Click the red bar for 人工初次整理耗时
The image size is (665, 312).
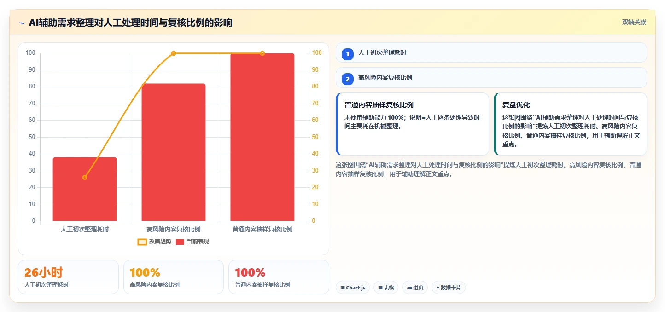coord(85,189)
